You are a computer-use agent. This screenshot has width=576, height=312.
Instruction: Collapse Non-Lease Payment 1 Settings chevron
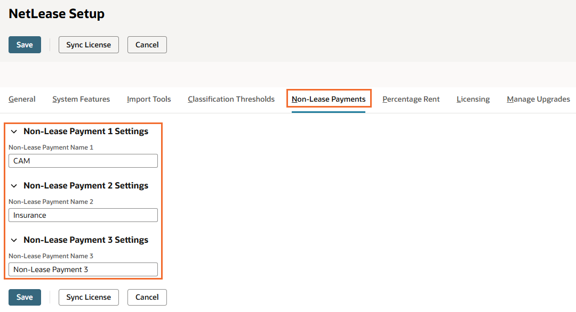(x=14, y=132)
